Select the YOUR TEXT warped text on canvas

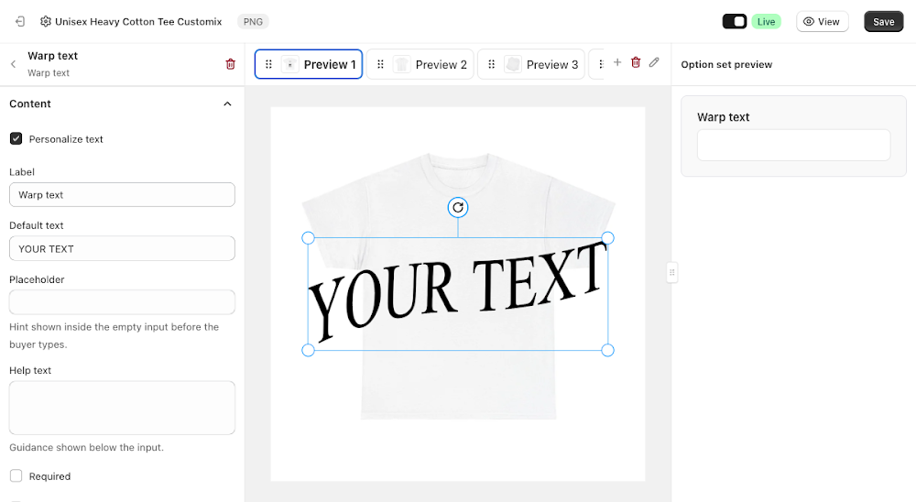[x=458, y=291]
